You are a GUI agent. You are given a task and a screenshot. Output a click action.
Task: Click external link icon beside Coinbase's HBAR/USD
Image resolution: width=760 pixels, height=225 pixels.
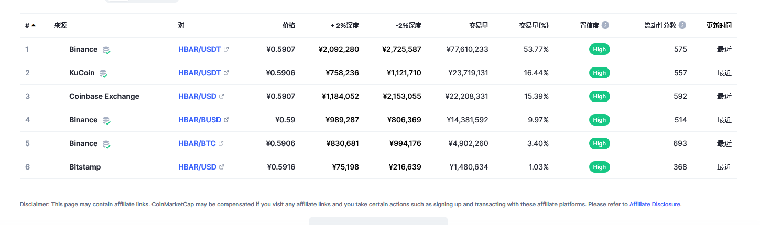(222, 96)
